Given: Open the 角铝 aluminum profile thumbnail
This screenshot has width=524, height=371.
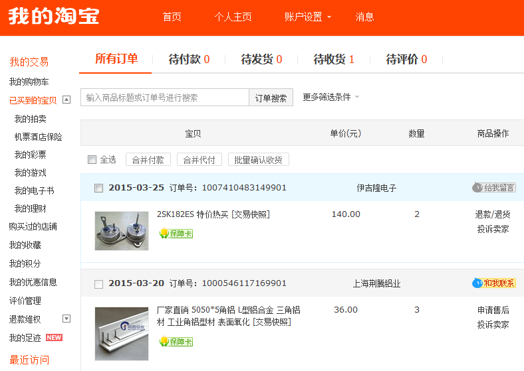Looking at the screenshot, I should pos(122,334).
